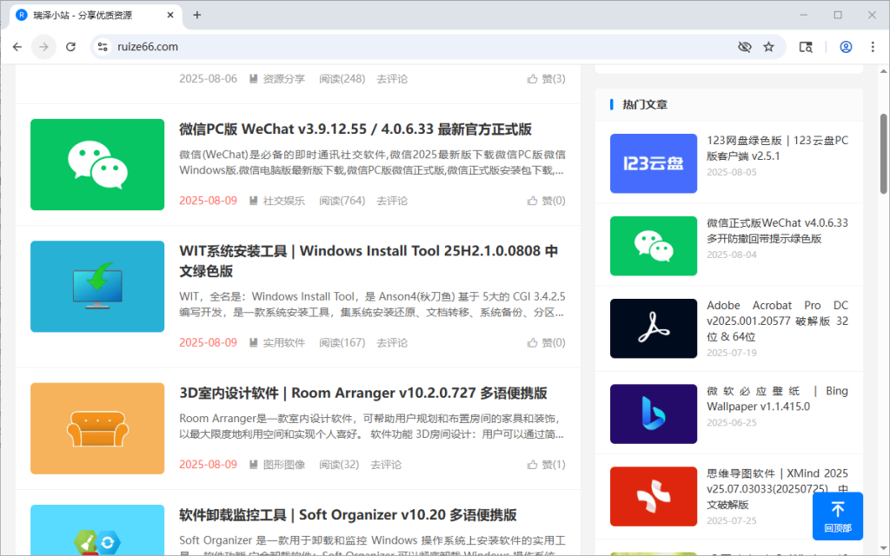This screenshot has width=890, height=556.
Task: Click the 热门文章 sidebar heading
Action: click(x=645, y=104)
